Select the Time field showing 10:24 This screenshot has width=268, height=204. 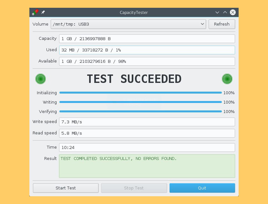coord(147,147)
